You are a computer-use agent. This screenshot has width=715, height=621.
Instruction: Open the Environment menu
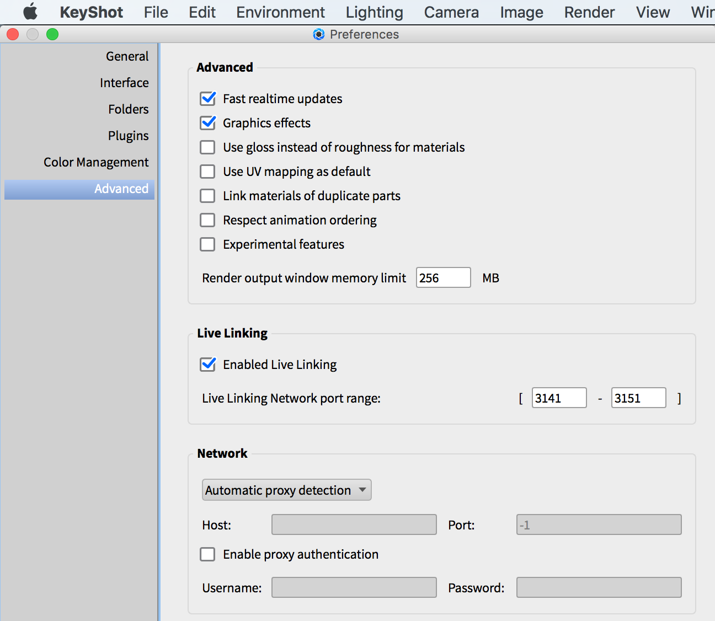click(280, 12)
